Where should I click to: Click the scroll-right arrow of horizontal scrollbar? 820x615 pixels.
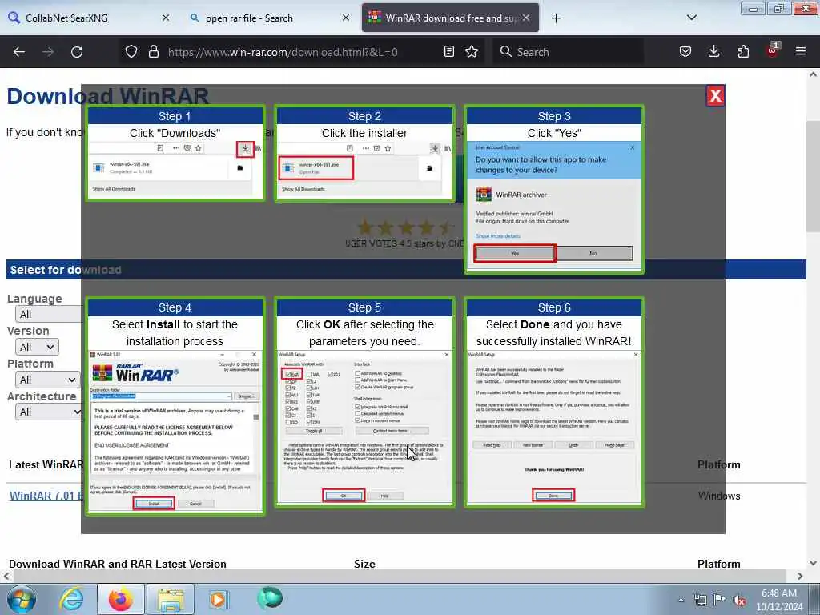pos(800,576)
